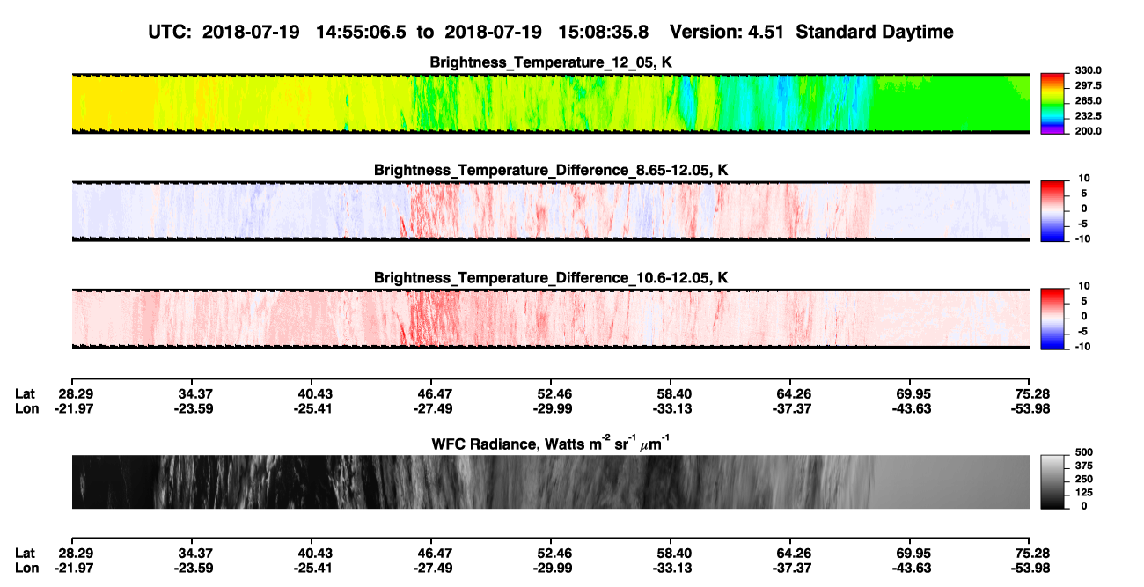The image size is (1144, 587).
Task: Click latitude '28.29' on the axis under the 10.6-12.05 panel
Action: click(77, 394)
